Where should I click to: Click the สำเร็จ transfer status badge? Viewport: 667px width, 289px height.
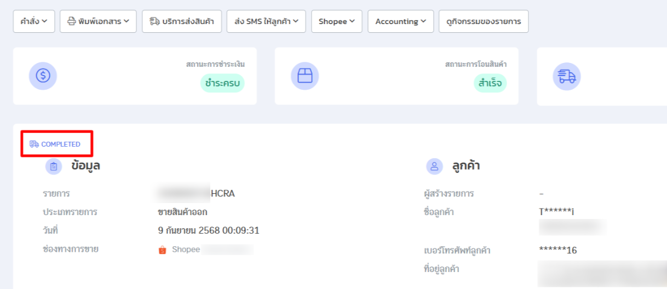pos(490,83)
